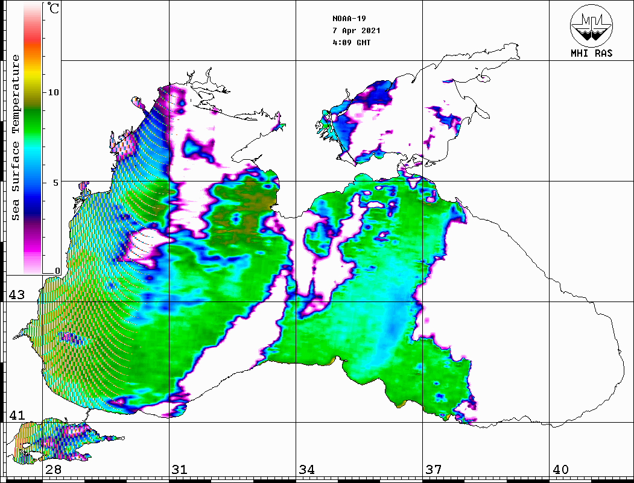Viewport: 634px width, 483px height.
Task: Click the date '7 Apr 2021'
Action: (x=357, y=30)
